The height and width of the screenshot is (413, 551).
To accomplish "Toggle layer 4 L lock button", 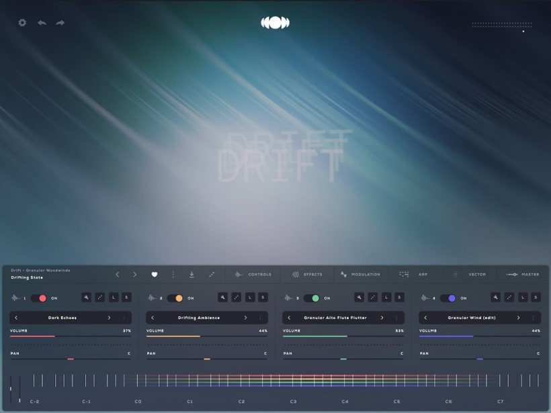I will coord(523,297).
